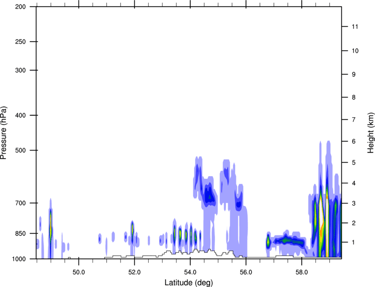
Task: Click the 700 pressure tick label
Action: tap(20, 203)
